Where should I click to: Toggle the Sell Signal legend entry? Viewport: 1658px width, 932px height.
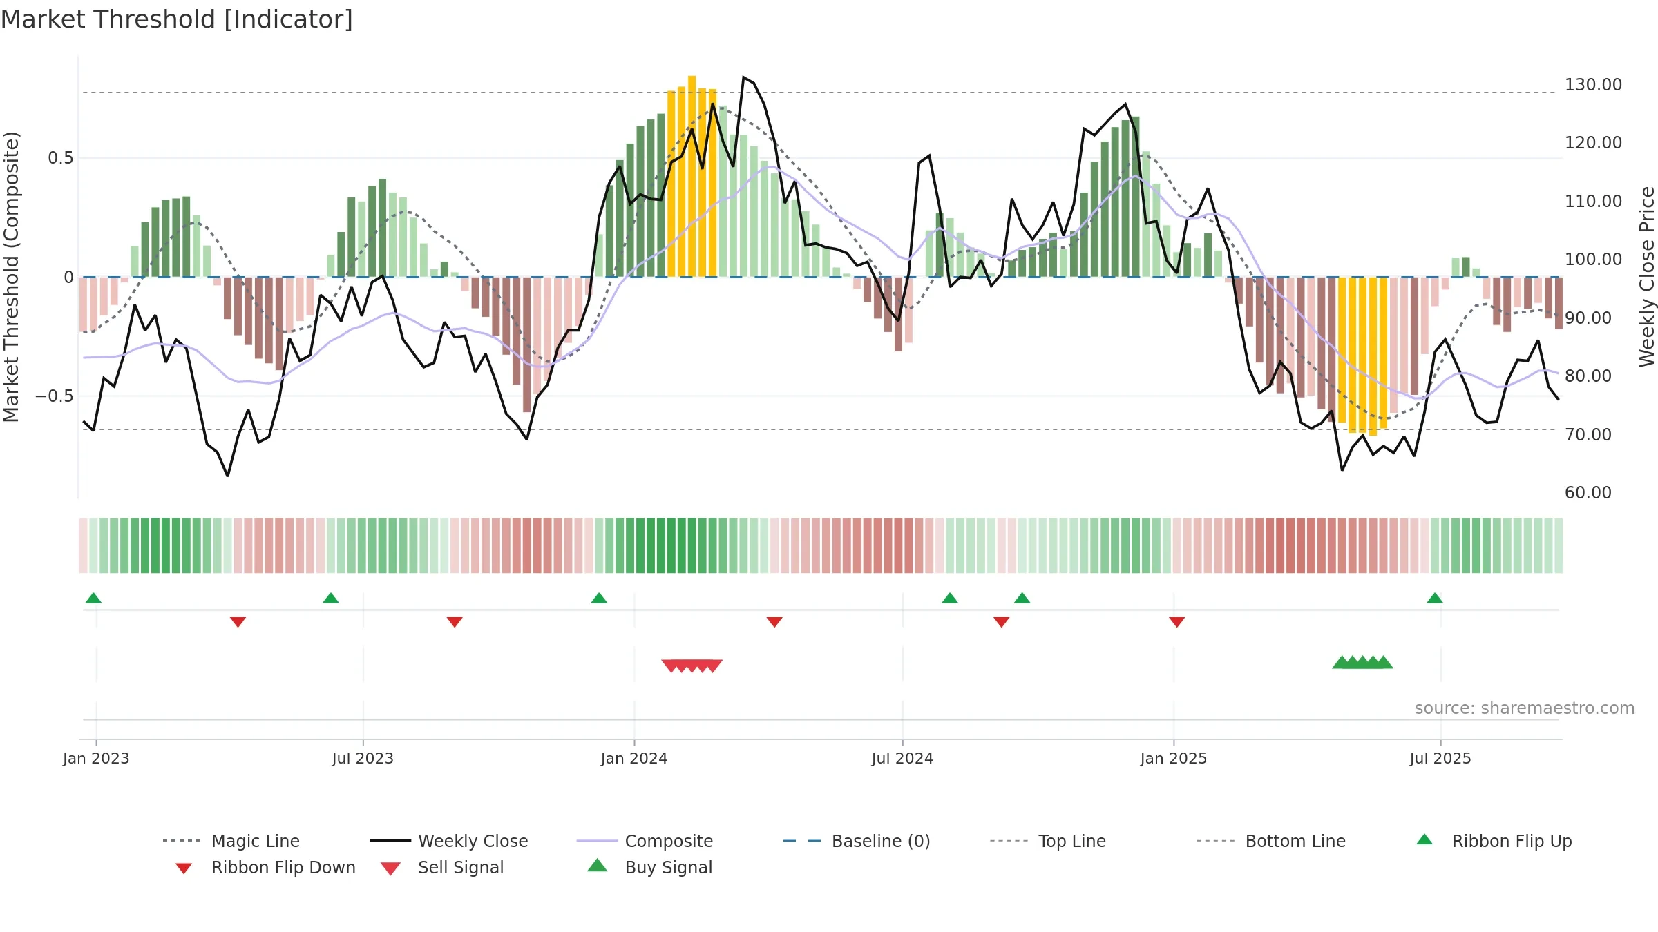point(442,867)
